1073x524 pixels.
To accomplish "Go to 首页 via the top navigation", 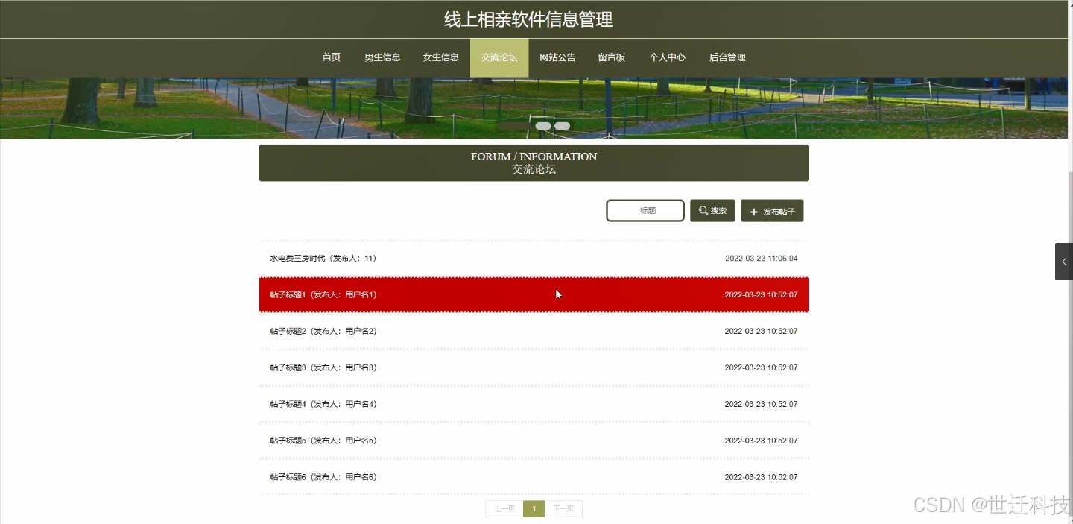I will [x=331, y=57].
